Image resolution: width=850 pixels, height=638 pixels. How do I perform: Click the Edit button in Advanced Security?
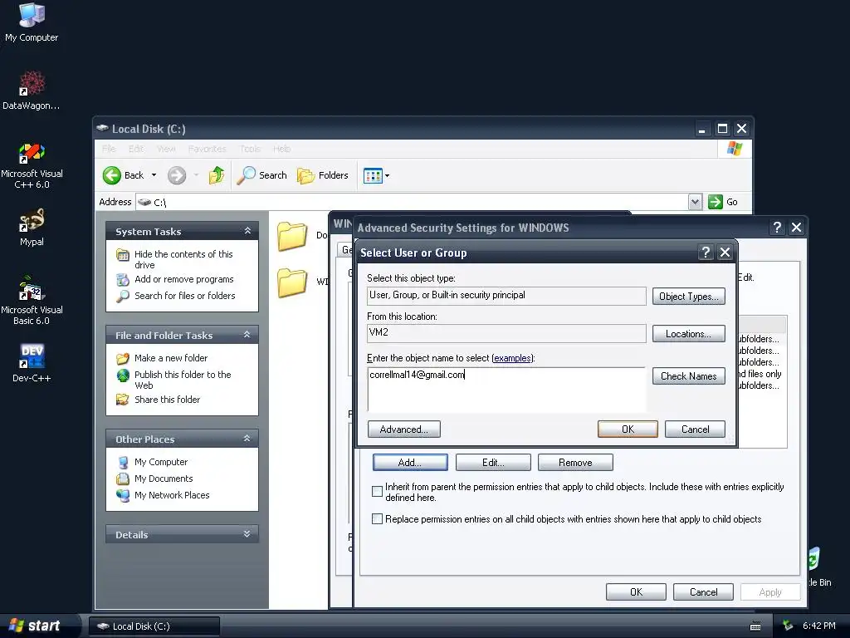tap(493, 462)
